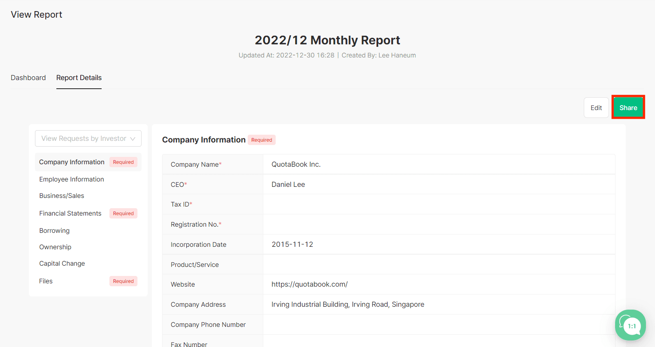Screen dimensions: 655x347
Task: Select Ownership in sidebar
Action: (55, 247)
